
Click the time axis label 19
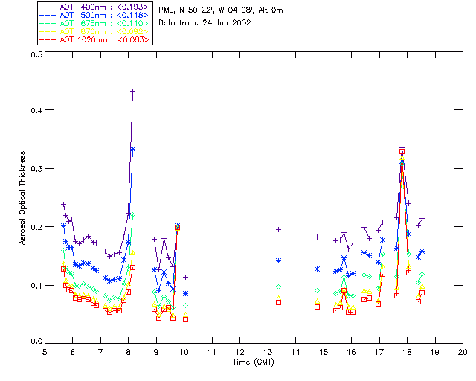pos(435,352)
